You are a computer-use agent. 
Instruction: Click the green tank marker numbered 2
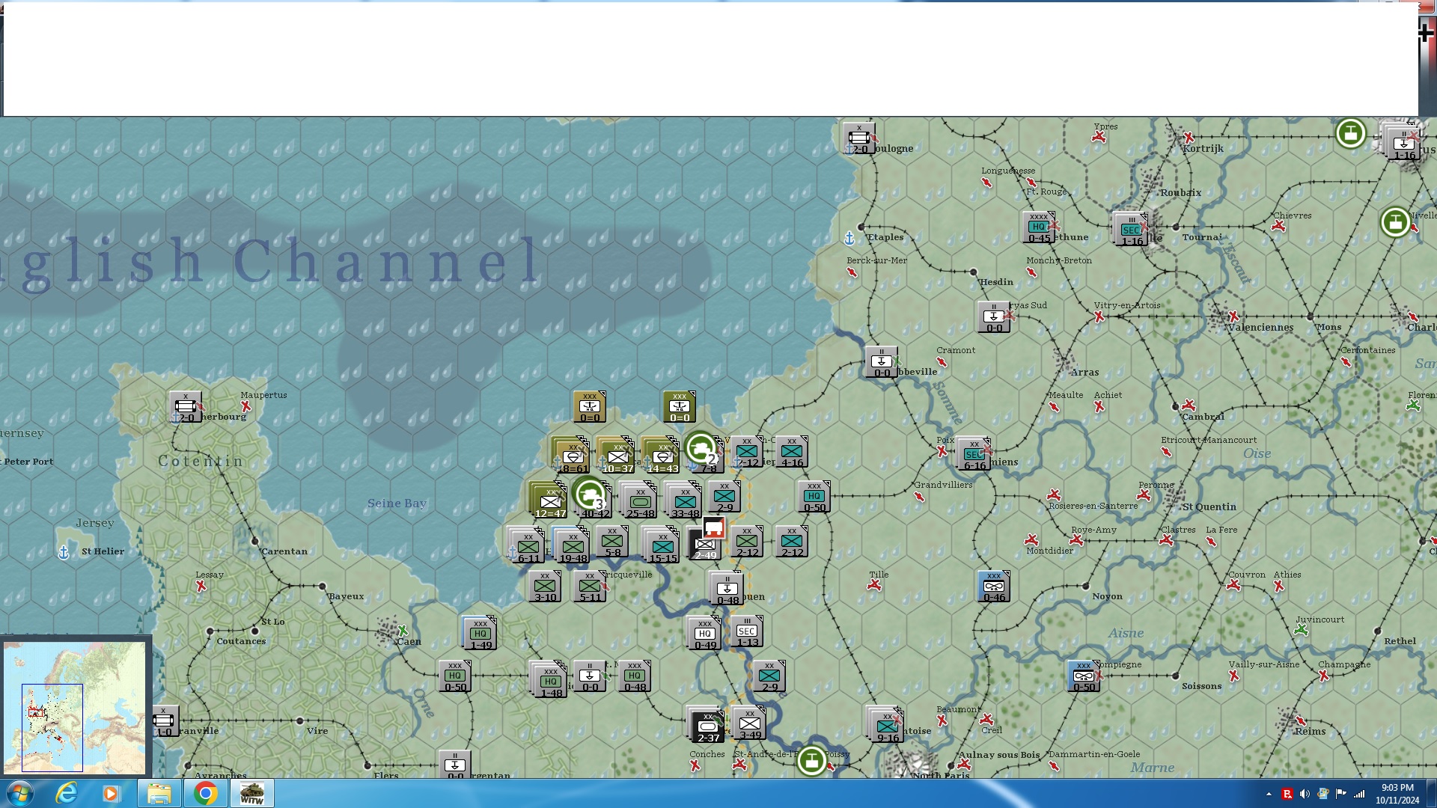pos(701,449)
